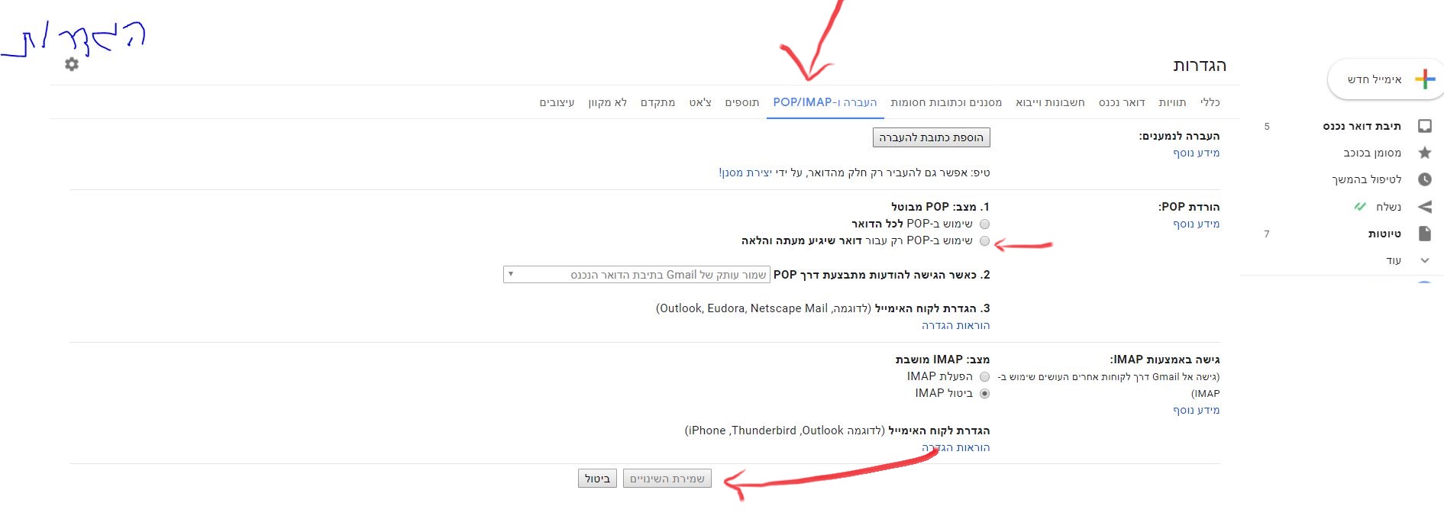The image size is (1444, 516).
Task: Open 'נשלח' sent label
Action: (x=1388, y=207)
